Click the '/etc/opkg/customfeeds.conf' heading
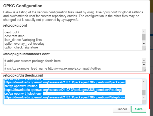The image size is (153, 116). tap(26, 54)
